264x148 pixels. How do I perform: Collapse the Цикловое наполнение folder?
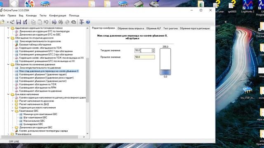click(x=8, y=94)
